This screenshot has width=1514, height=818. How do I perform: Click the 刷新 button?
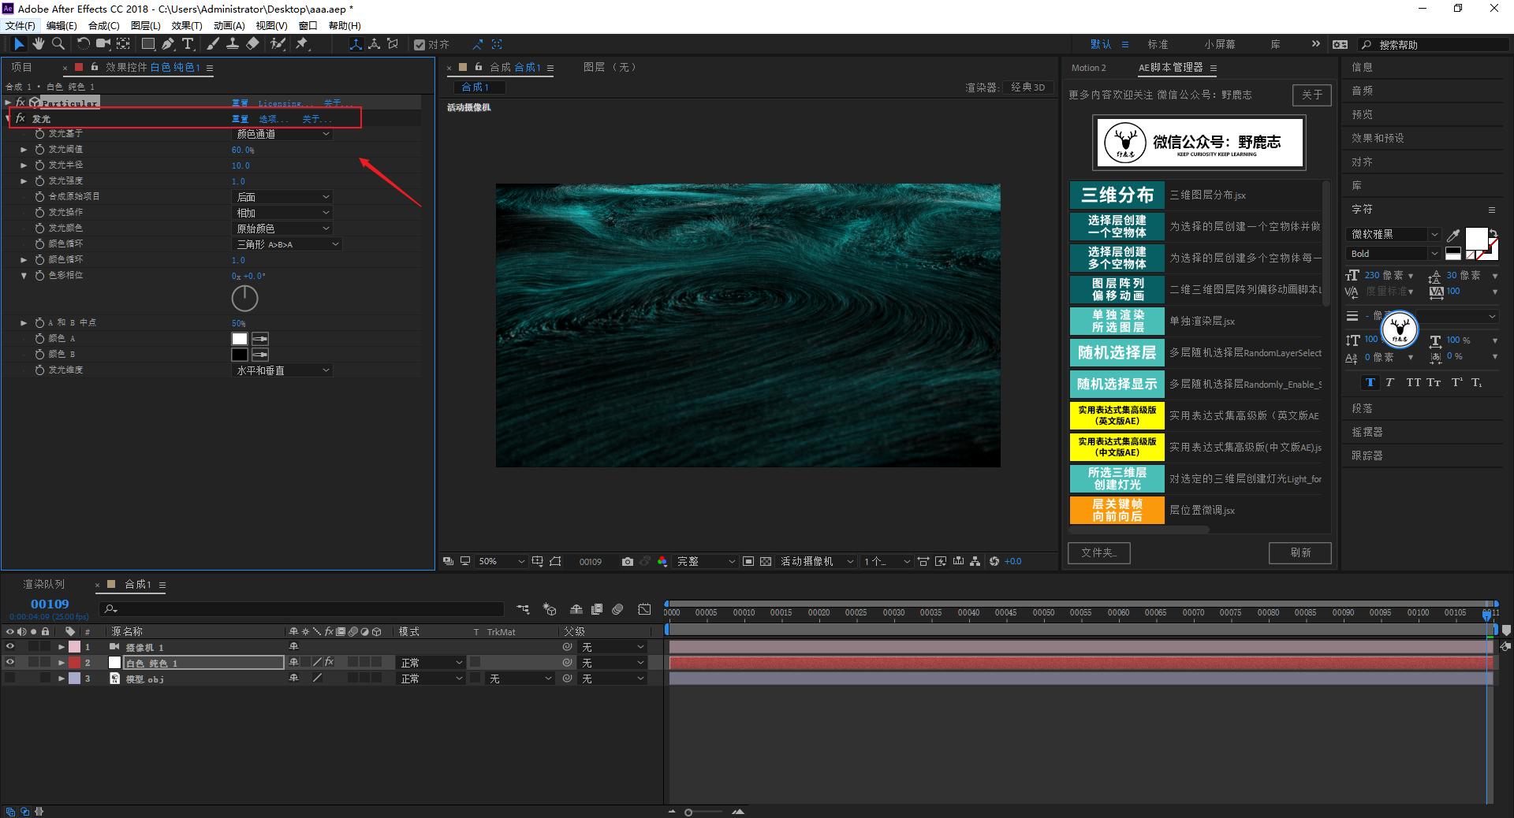coord(1300,553)
